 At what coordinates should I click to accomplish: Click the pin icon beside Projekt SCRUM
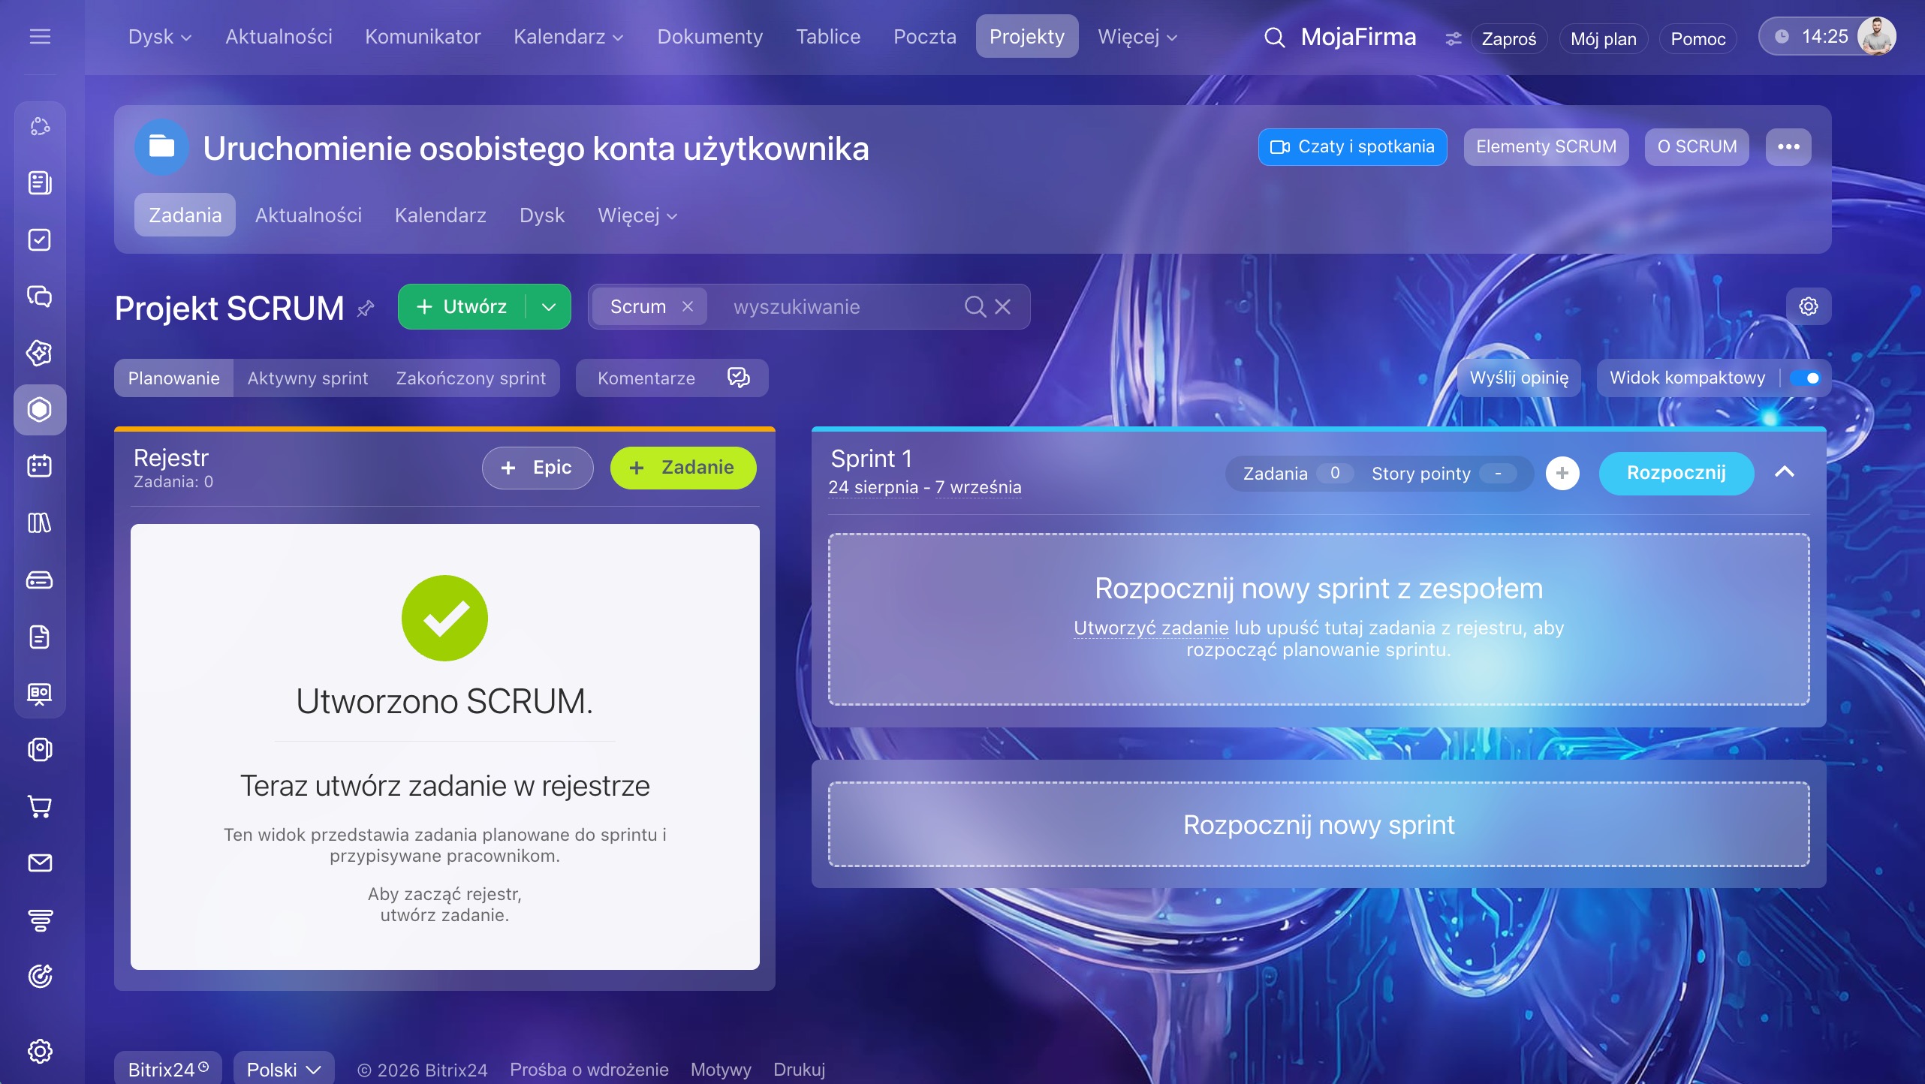(x=366, y=309)
